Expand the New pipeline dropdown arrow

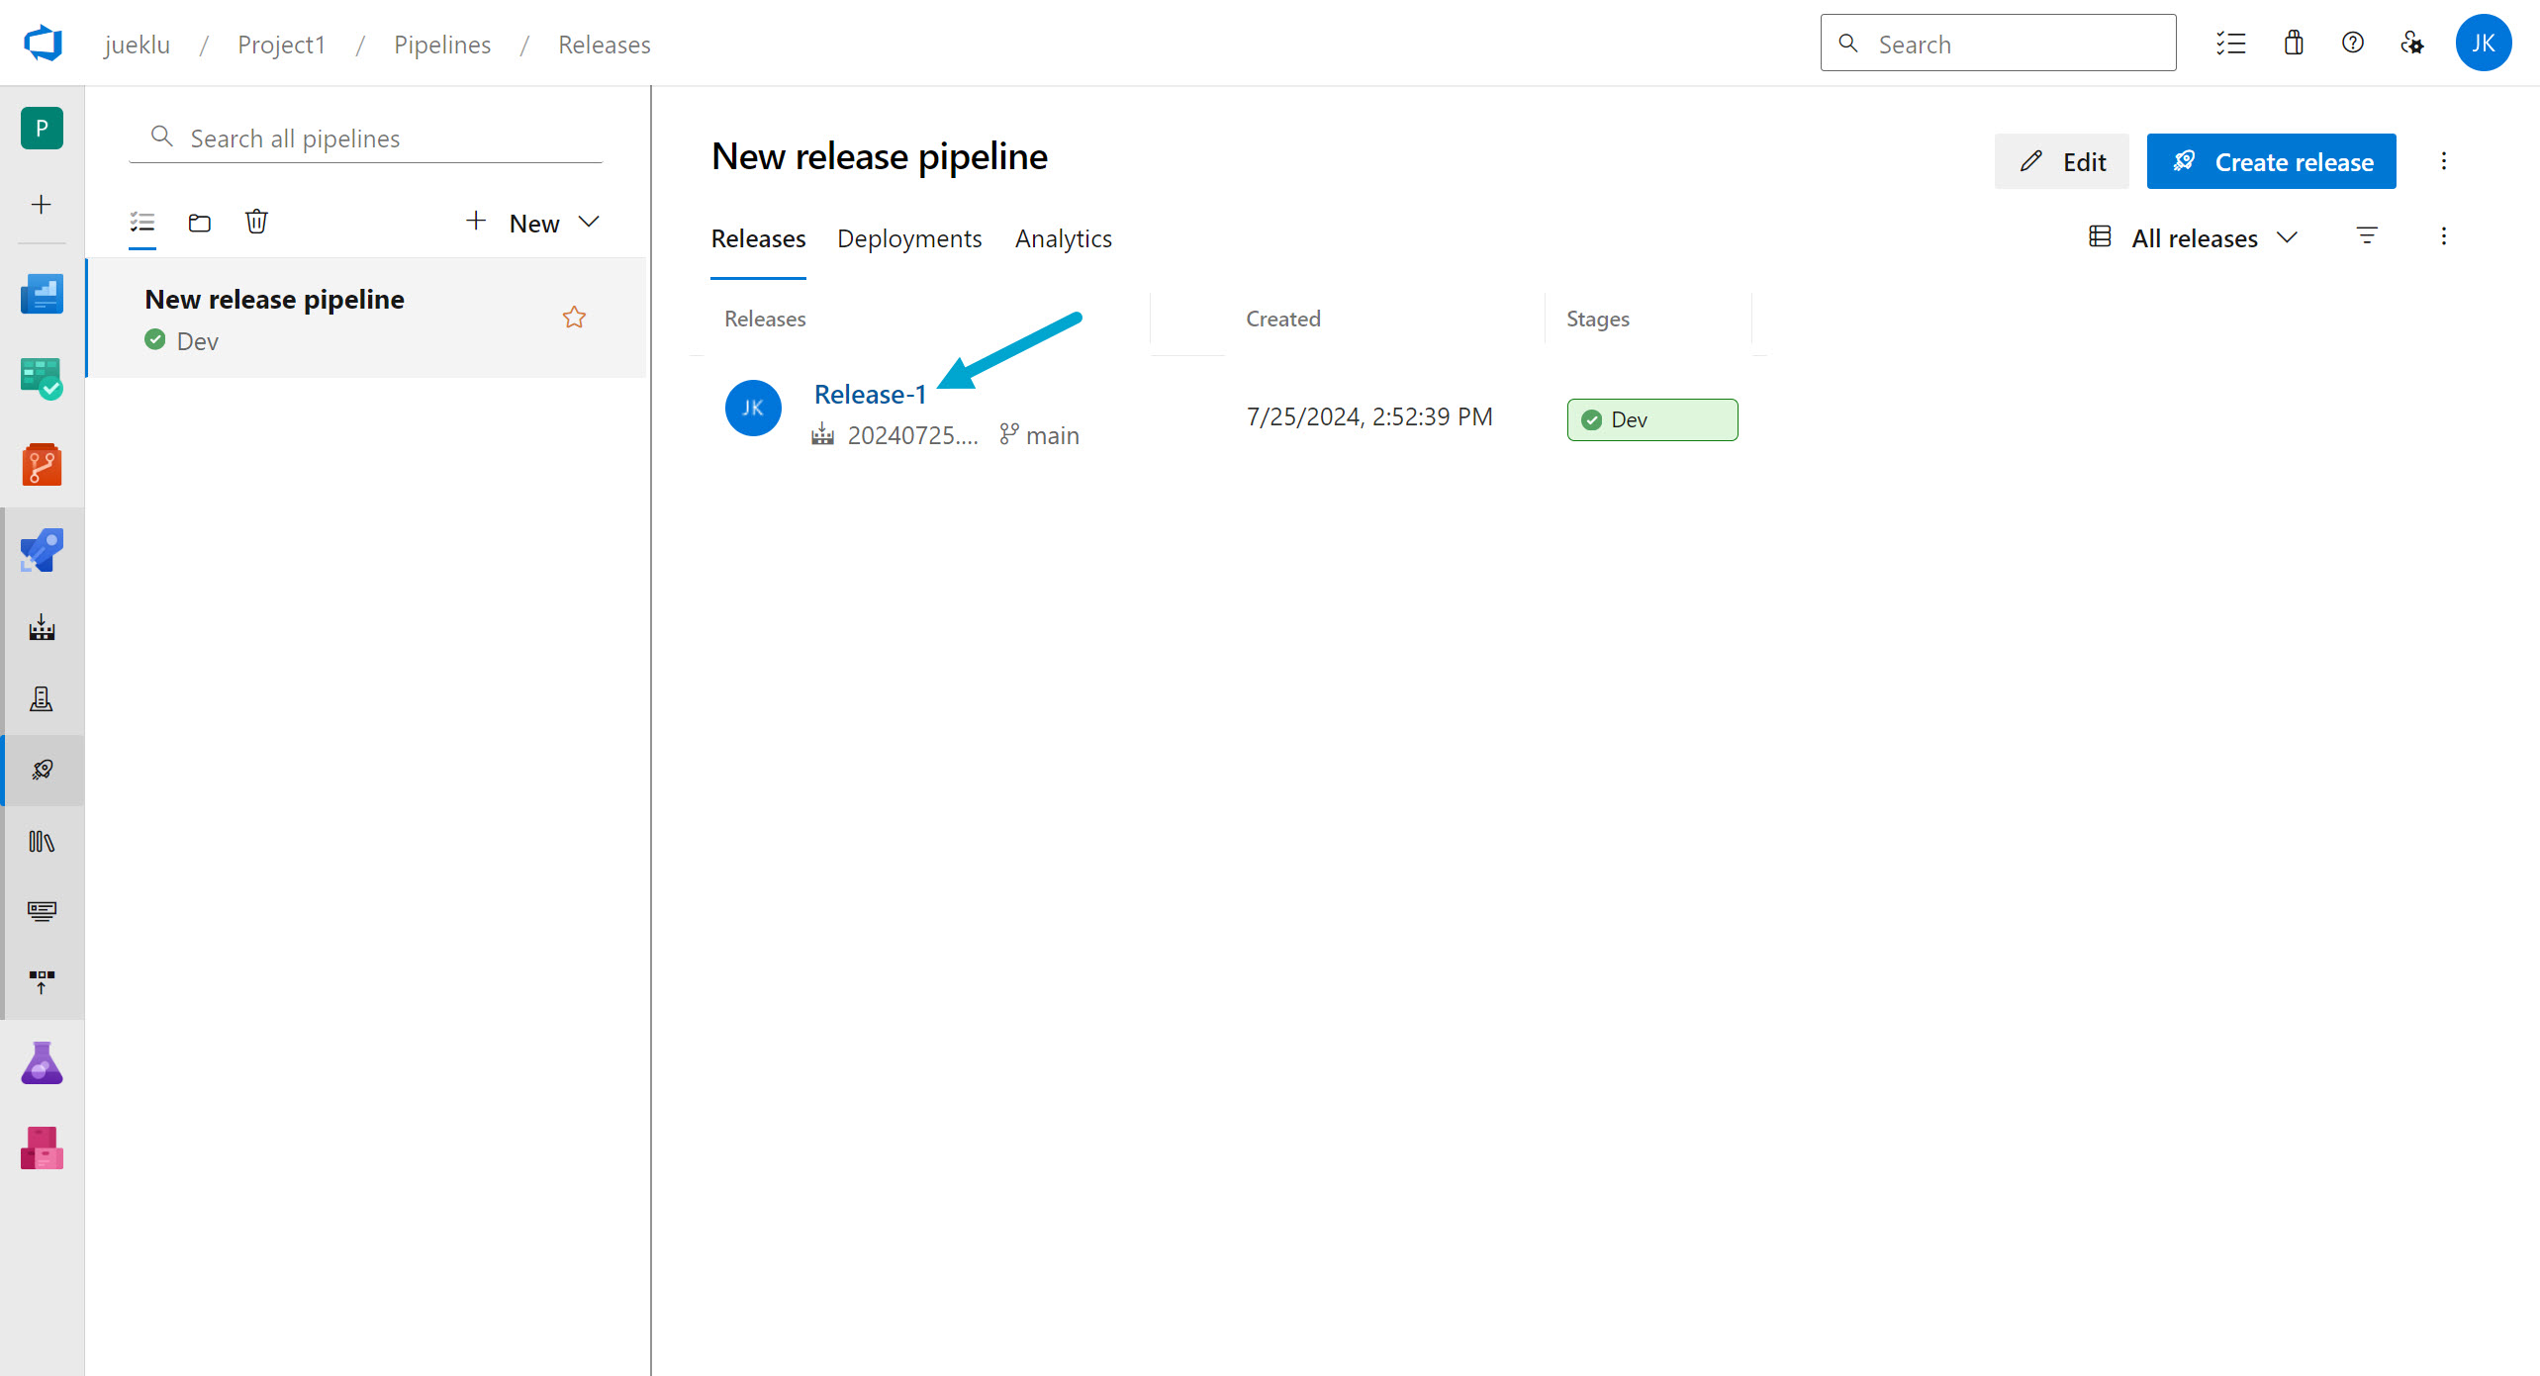[590, 223]
